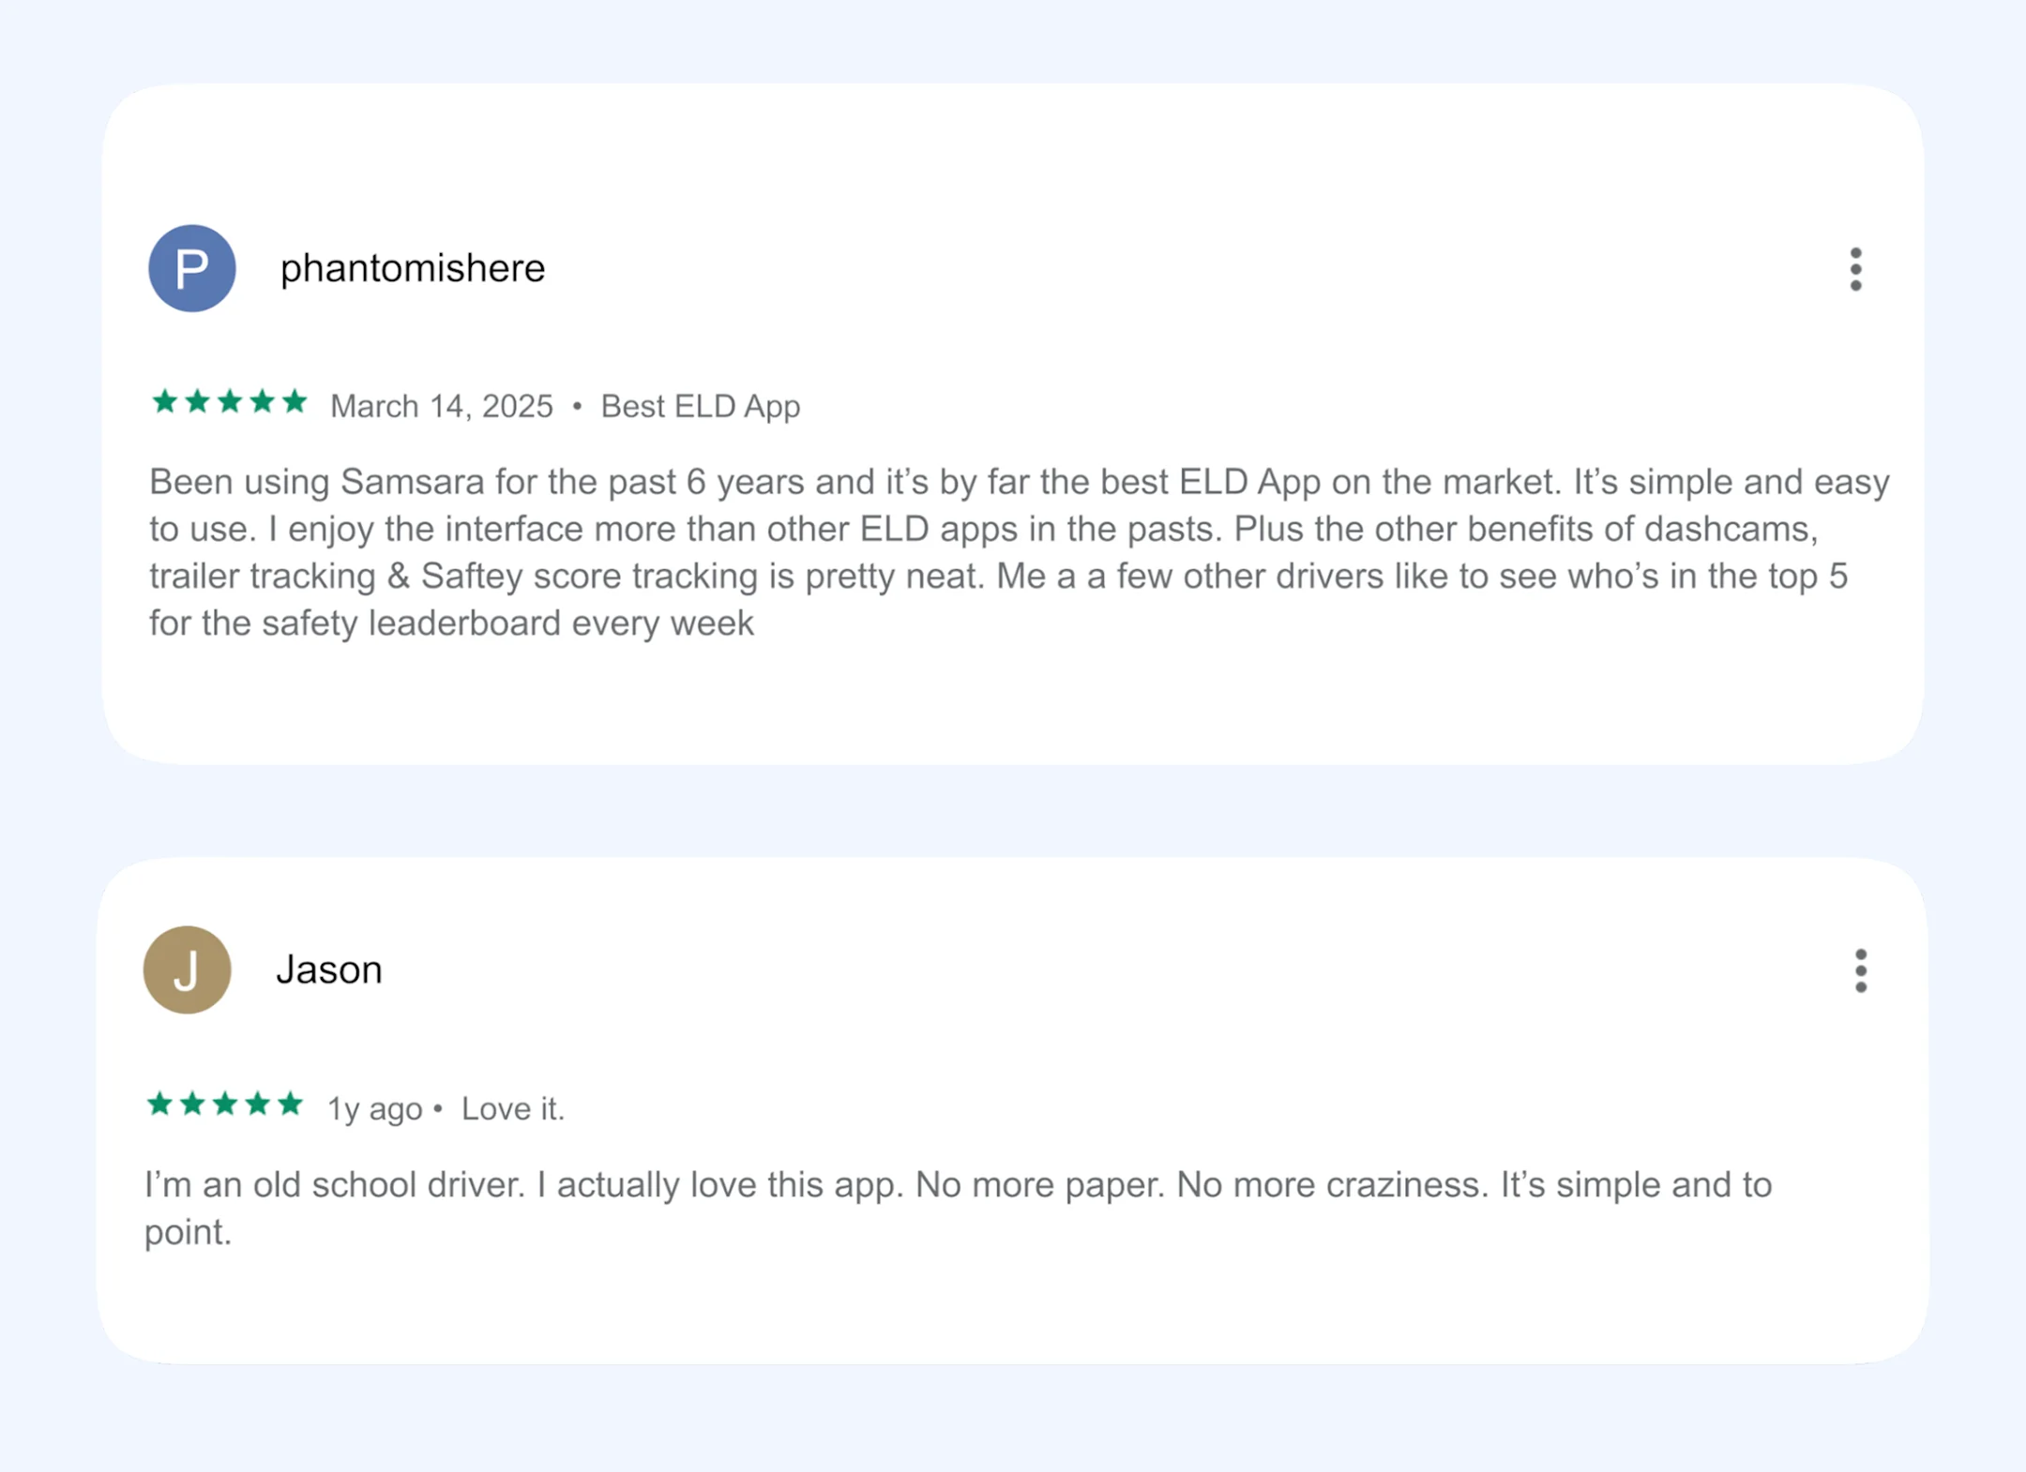Click the date March 14, 2025
The width and height of the screenshot is (2026, 1472).
point(441,406)
